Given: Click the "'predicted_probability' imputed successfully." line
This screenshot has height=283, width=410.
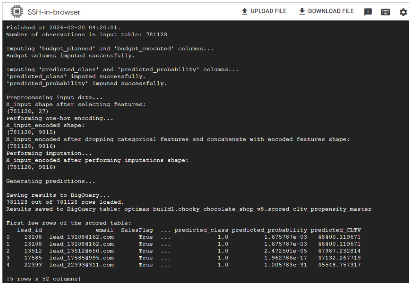Looking at the screenshot, I should click(86, 84).
